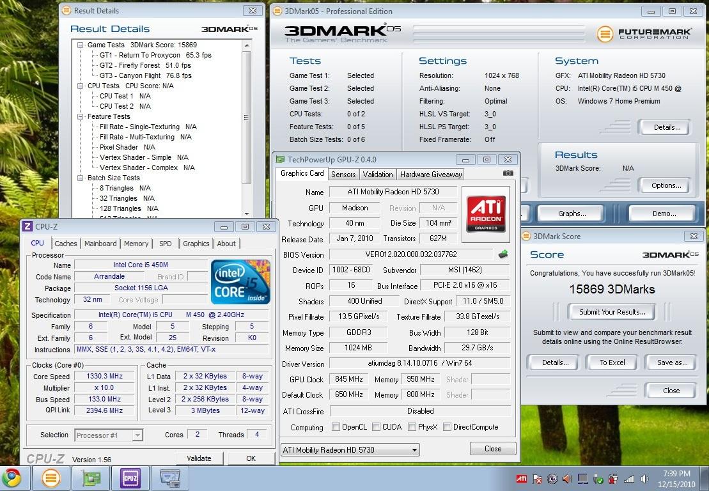
Task: Click the red power plug tray icon
Action: [x=614, y=479]
